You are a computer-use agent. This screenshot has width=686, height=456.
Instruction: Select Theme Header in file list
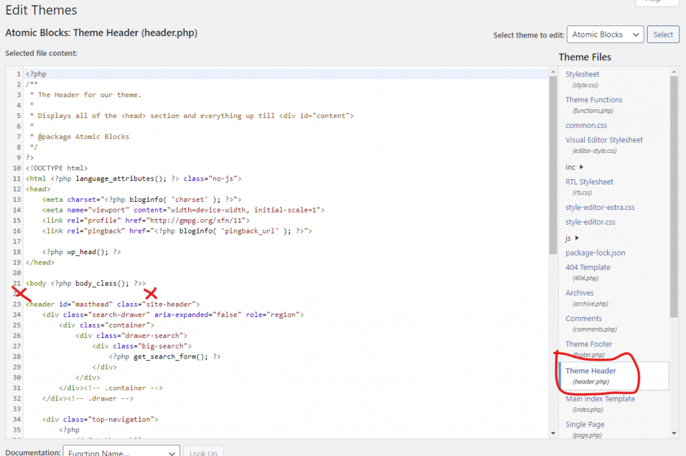coord(590,371)
